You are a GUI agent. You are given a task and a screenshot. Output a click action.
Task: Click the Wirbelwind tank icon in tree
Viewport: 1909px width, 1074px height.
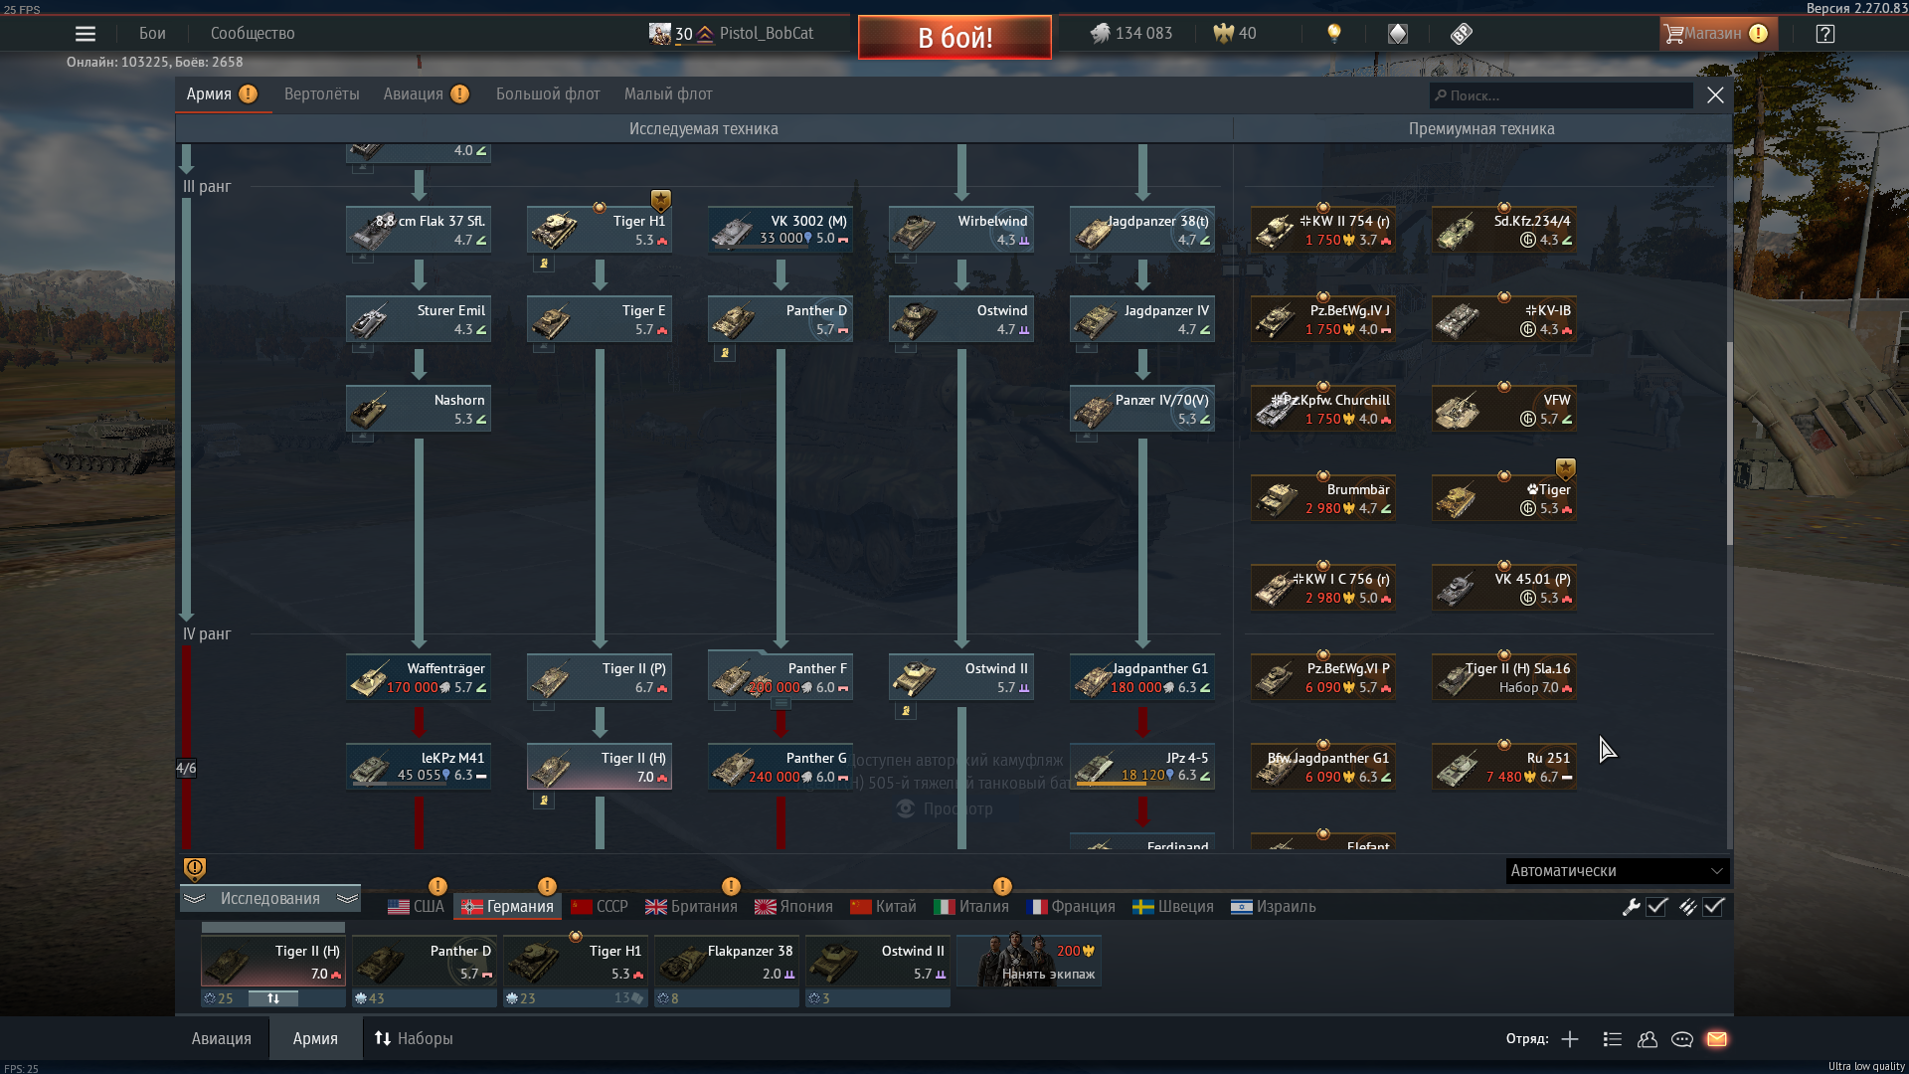[x=915, y=232]
